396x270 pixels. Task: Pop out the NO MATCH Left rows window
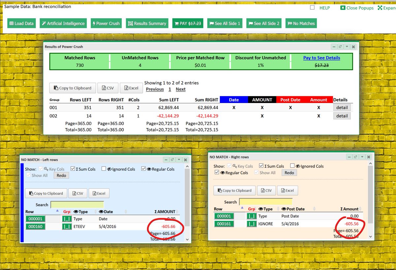[x=173, y=160]
